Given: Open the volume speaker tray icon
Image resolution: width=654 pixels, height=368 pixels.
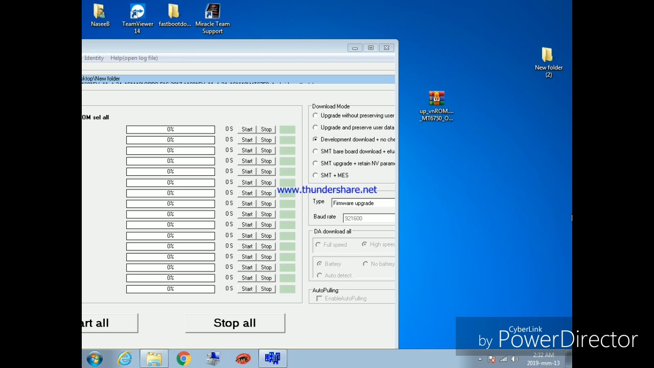Looking at the screenshot, I should (x=515, y=359).
